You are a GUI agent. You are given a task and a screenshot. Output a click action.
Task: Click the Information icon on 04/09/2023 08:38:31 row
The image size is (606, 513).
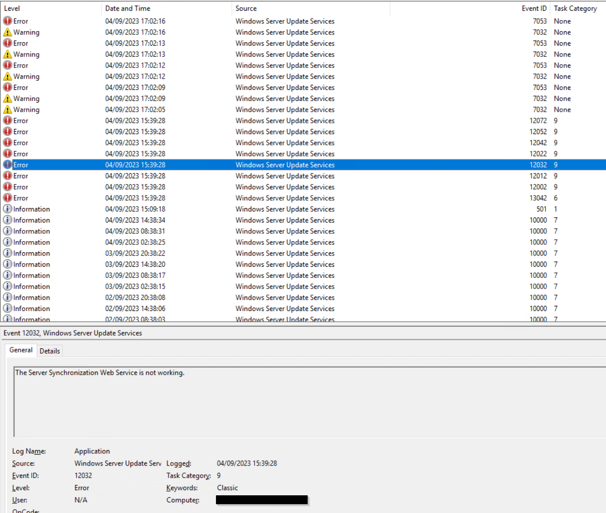coord(7,231)
